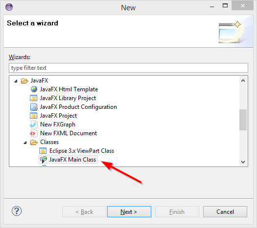The height and width of the screenshot is (228, 257).
Task: Minimize the New dialog window
Action: pyautogui.click(x=212, y=6)
